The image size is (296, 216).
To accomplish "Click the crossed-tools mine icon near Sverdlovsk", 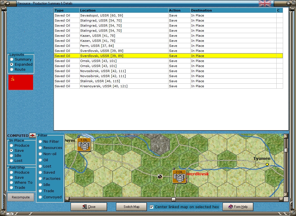I will pyautogui.click(x=160, y=176).
